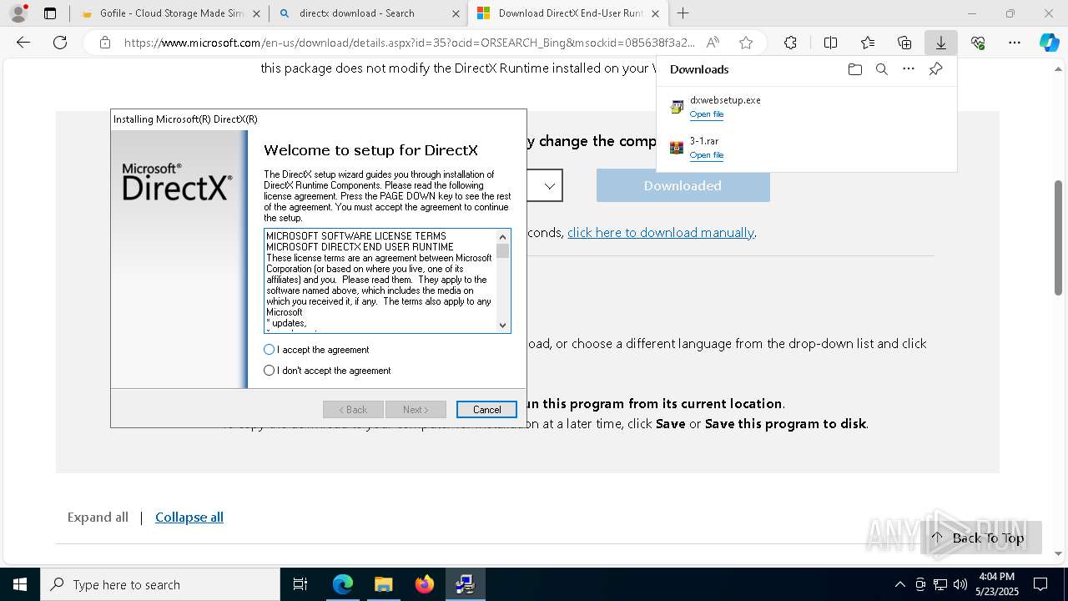The width and height of the screenshot is (1068, 601).
Task: Click the page vertical scrollbar thumb
Action: click(1059, 237)
